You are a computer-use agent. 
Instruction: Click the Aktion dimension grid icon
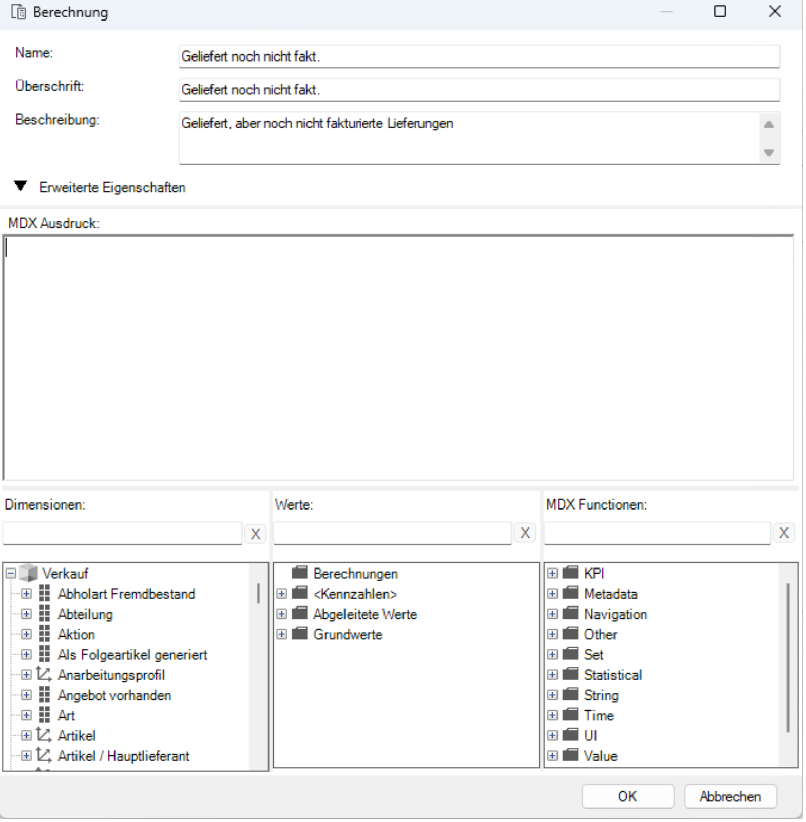point(45,634)
